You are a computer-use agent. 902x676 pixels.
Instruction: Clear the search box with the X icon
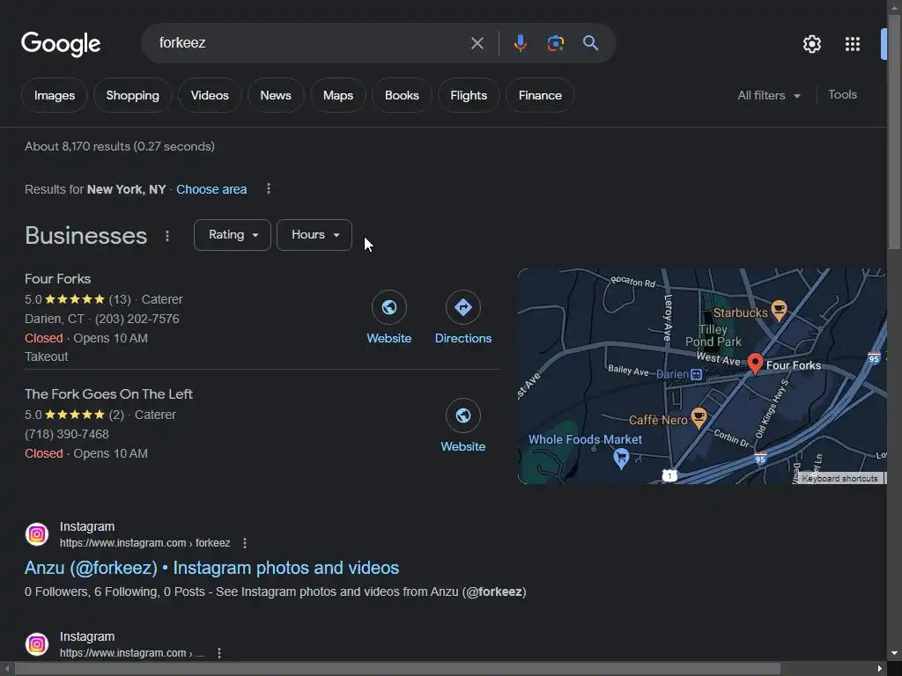tap(477, 43)
